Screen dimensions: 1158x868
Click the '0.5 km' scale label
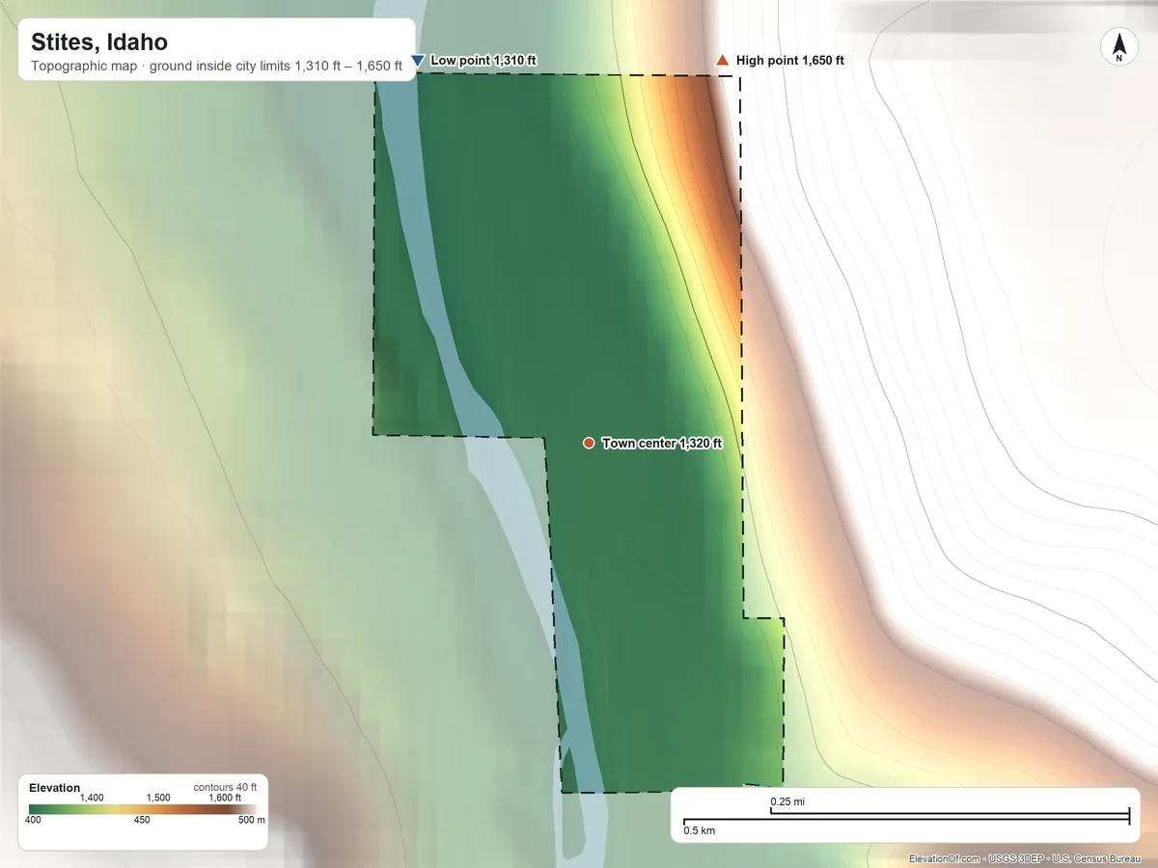coord(700,830)
